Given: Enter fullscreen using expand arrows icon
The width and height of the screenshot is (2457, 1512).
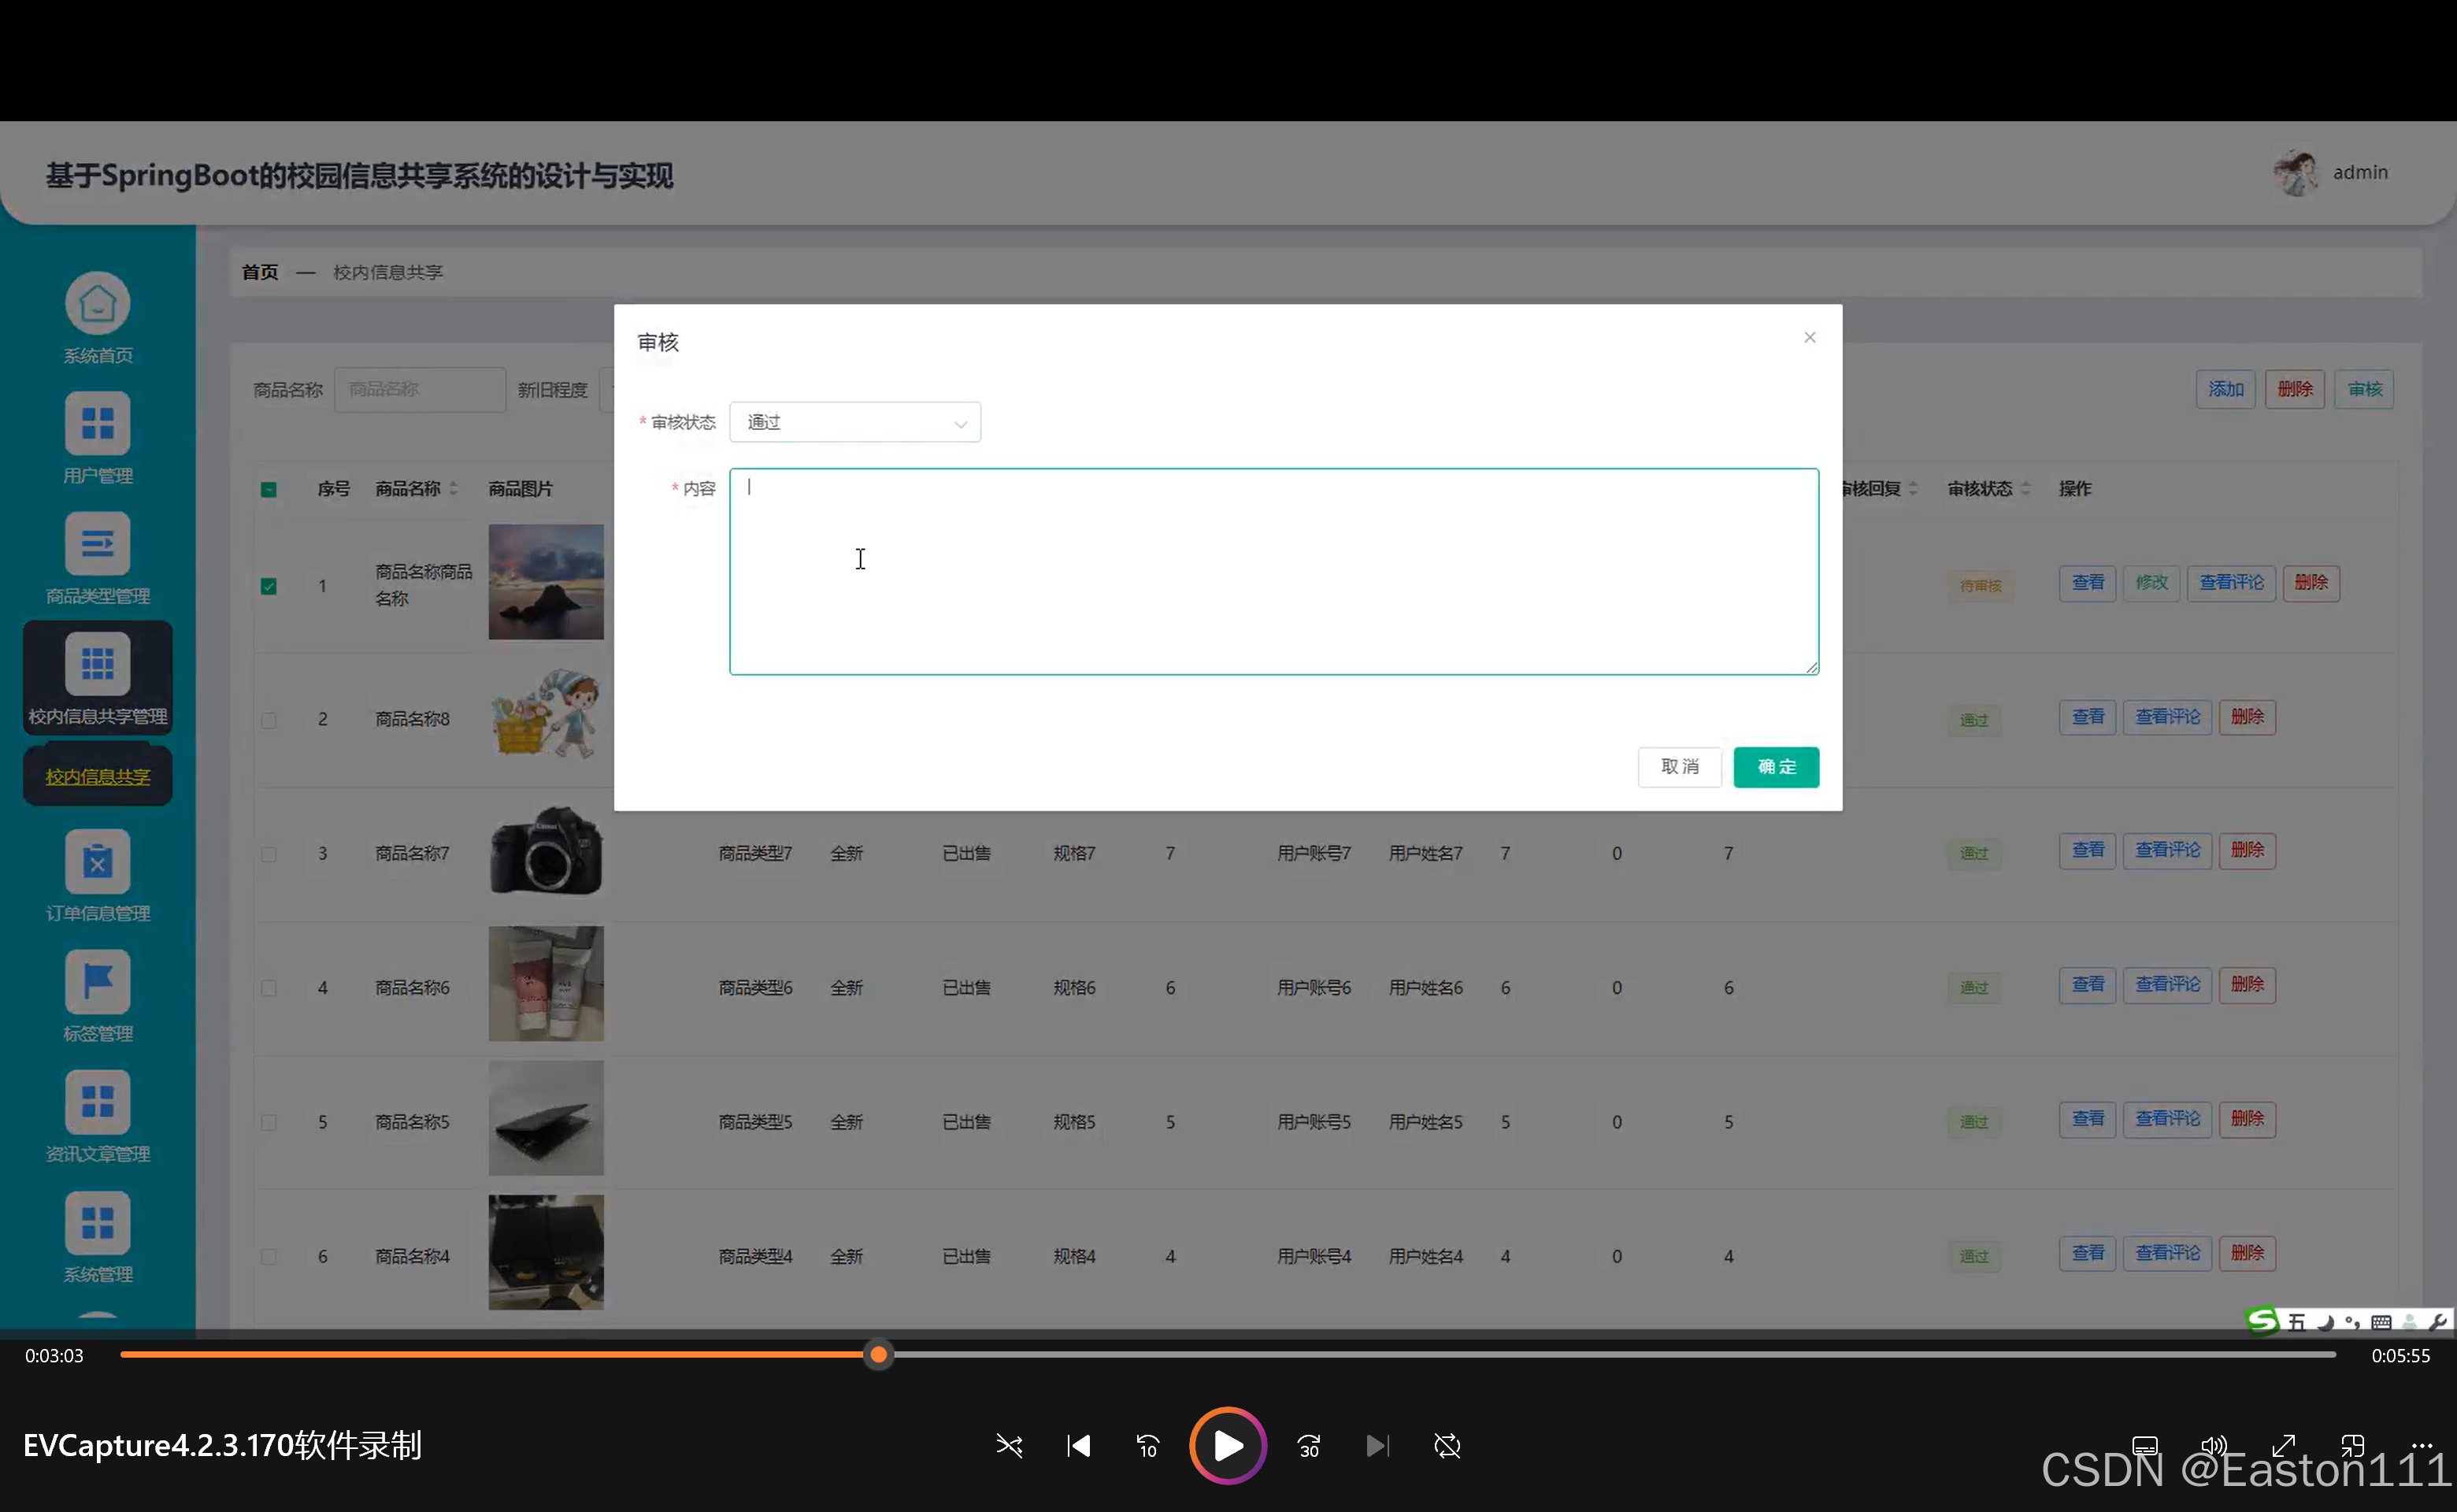Looking at the screenshot, I should pos(2283,1446).
